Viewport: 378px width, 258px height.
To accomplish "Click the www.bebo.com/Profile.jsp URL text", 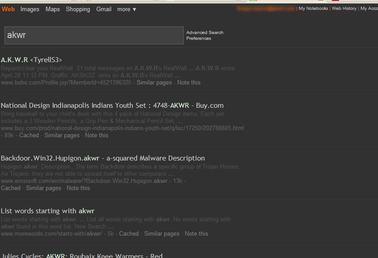I will (x=66, y=83).
